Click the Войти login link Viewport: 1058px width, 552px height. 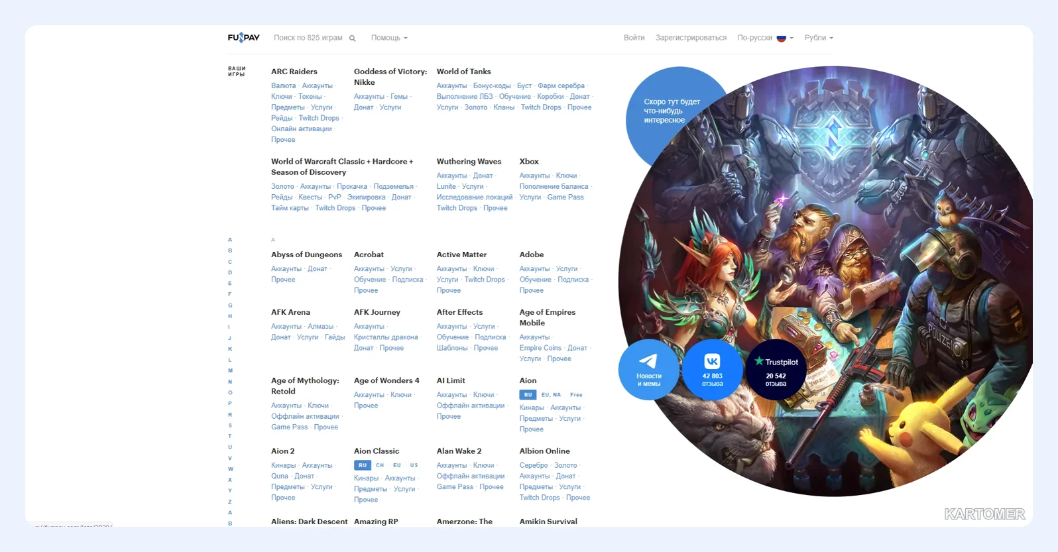point(634,38)
